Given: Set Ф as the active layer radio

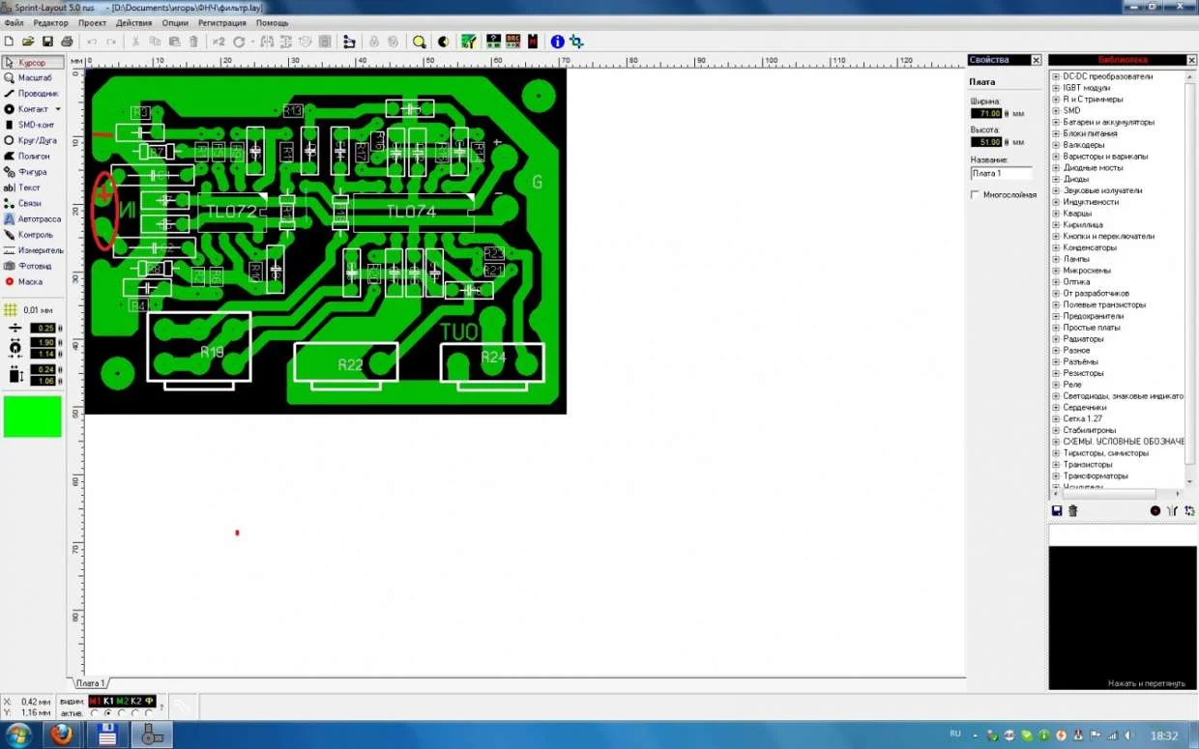Looking at the screenshot, I should click(x=149, y=713).
